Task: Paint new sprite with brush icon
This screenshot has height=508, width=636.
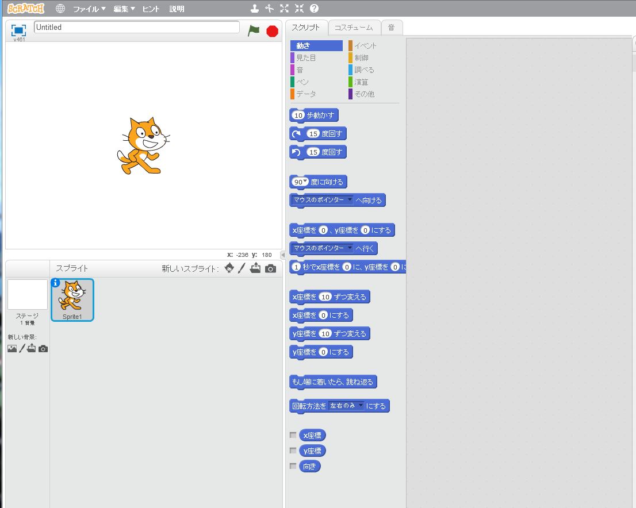Action: click(x=242, y=268)
